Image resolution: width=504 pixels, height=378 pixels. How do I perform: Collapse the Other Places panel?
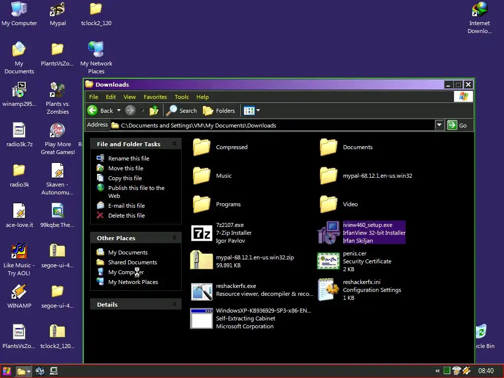coord(174,238)
